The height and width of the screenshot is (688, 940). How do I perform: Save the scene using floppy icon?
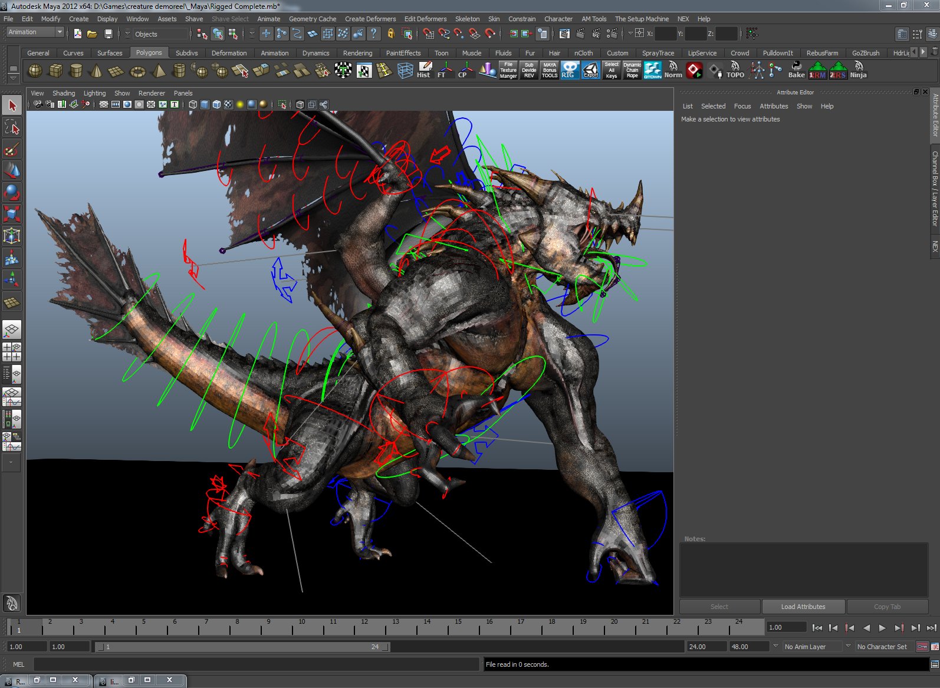108,34
